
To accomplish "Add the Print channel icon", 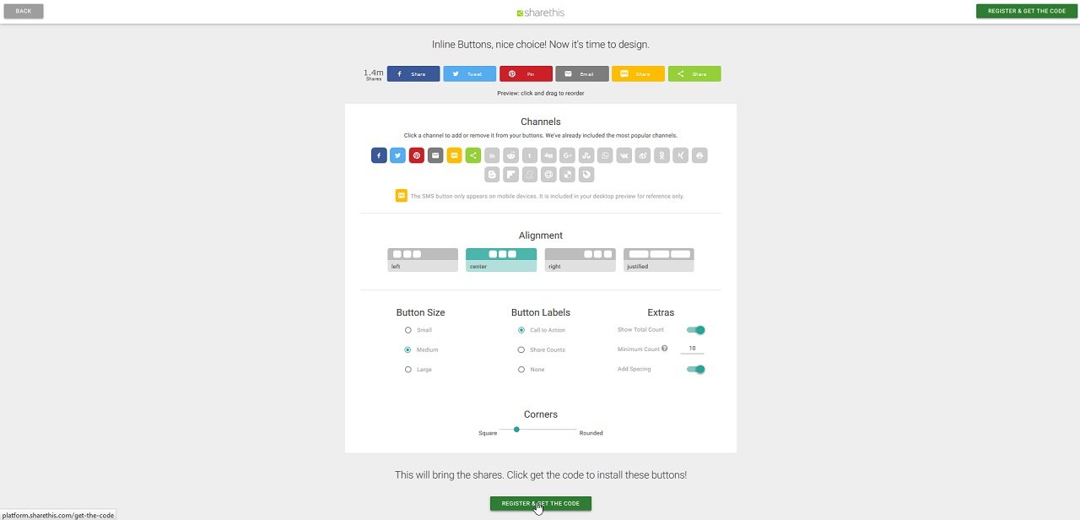I will (x=699, y=155).
